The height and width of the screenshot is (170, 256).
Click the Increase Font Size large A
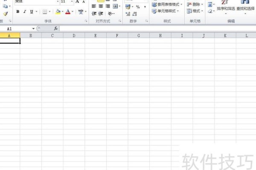click(77, 2)
